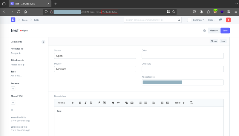Open the Normal heading style dropdown
The image size is (239, 136).
[65, 103]
